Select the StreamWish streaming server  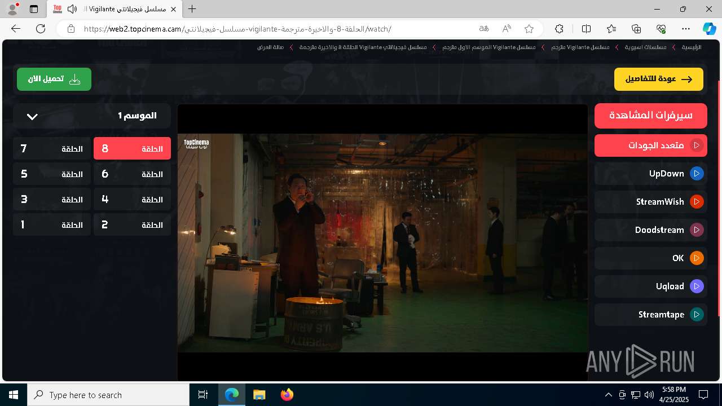(x=650, y=202)
